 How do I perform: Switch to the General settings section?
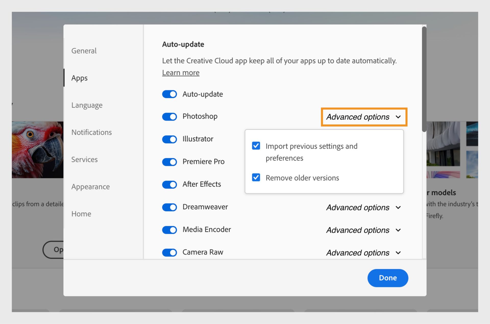click(x=84, y=51)
